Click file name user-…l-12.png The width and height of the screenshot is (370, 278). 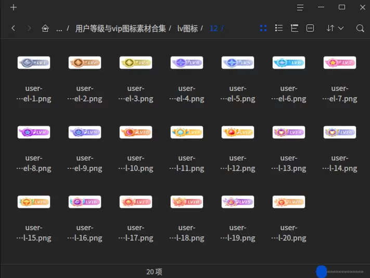pyautogui.click(x=238, y=163)
